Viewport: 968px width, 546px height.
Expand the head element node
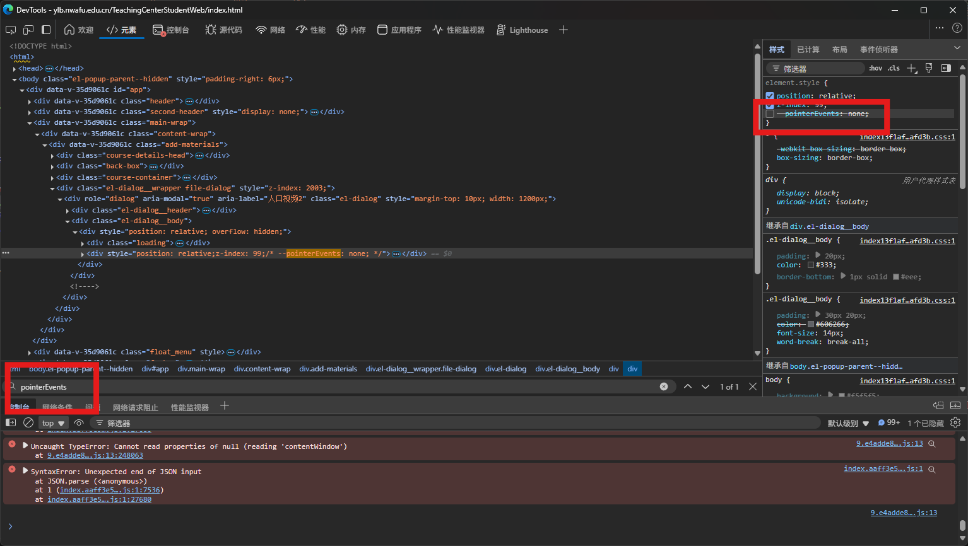tap(15, 69)
